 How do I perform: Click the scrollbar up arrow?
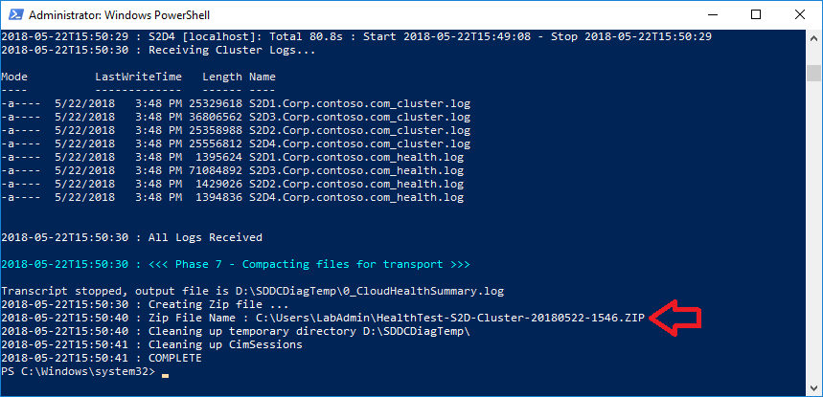(813, 39)
